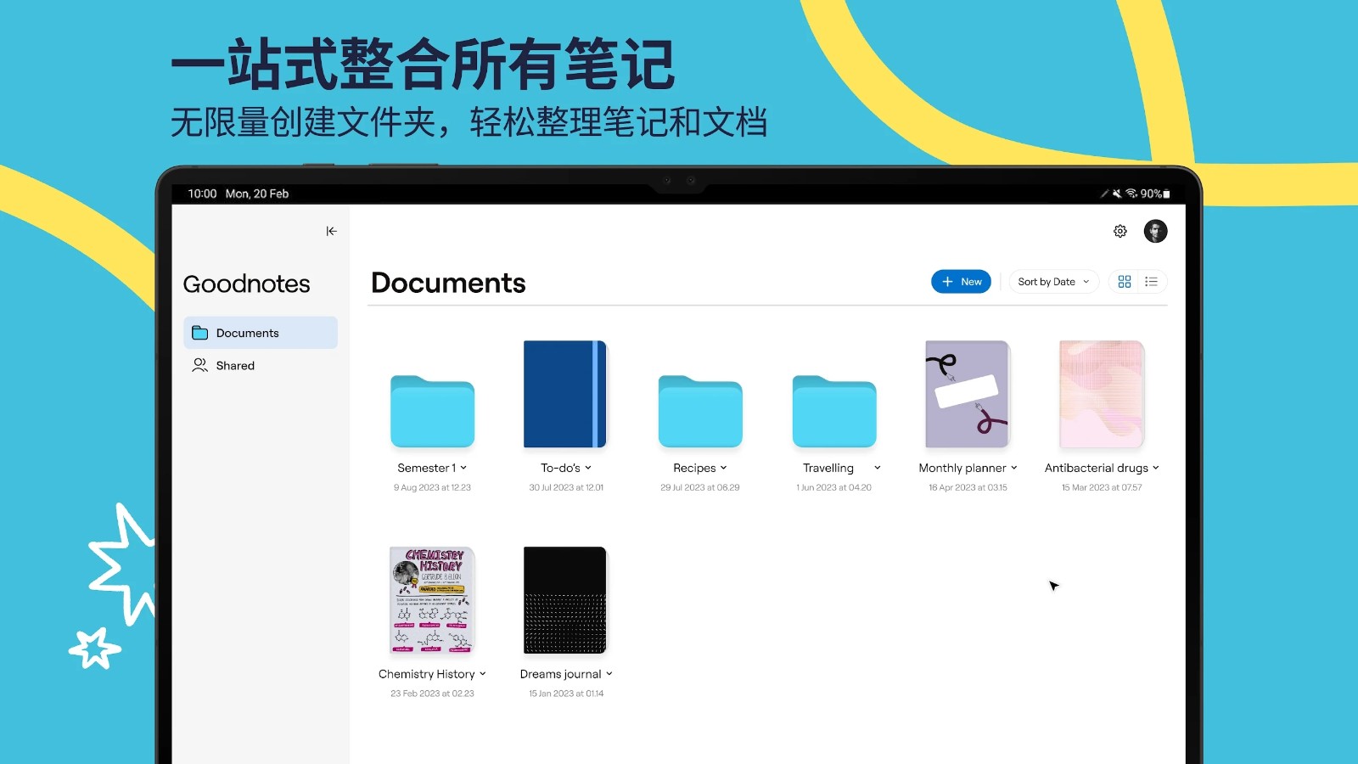Expand the Monthly planner options chevron

pos(1013,468)
